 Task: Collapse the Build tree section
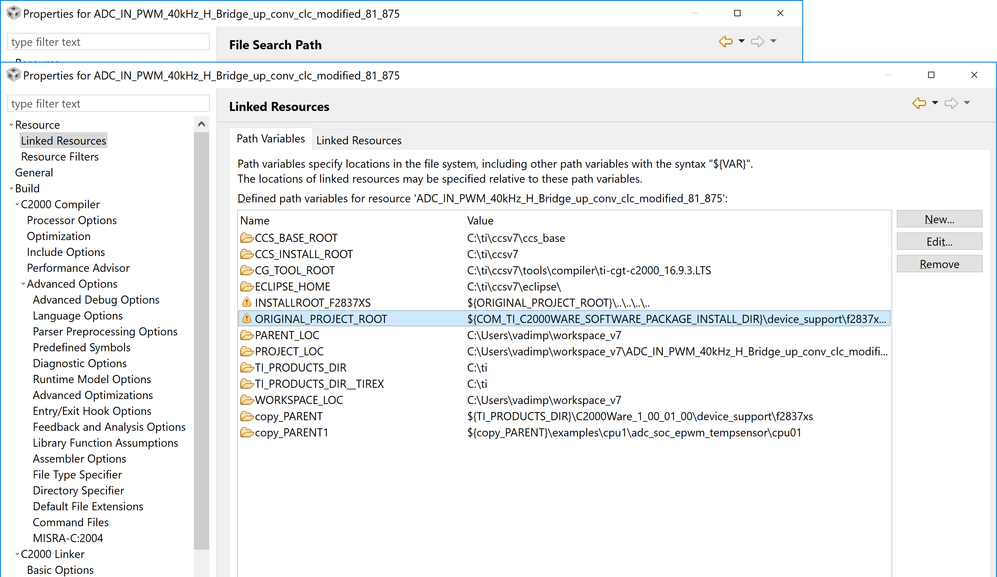(x=12, y=188)
